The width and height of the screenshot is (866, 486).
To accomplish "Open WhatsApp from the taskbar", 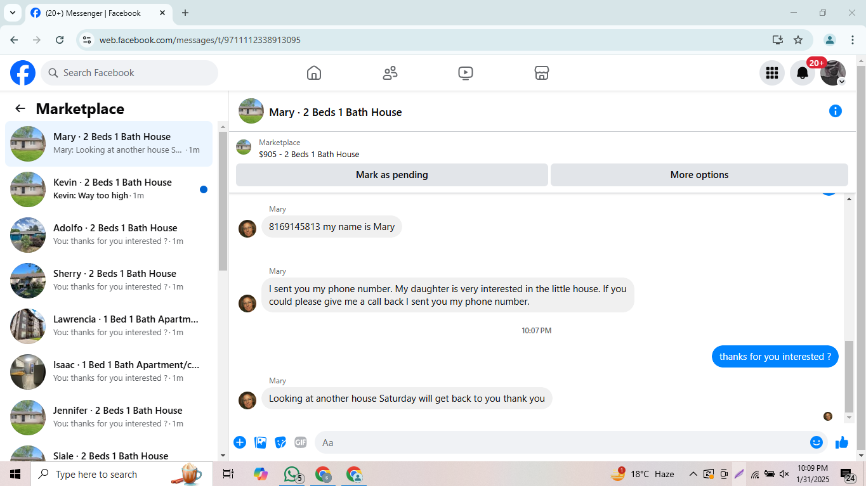I will (292, 474).
